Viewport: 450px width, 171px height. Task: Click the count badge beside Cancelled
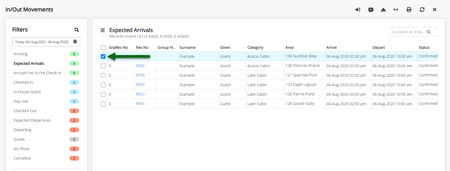[74, 158]
